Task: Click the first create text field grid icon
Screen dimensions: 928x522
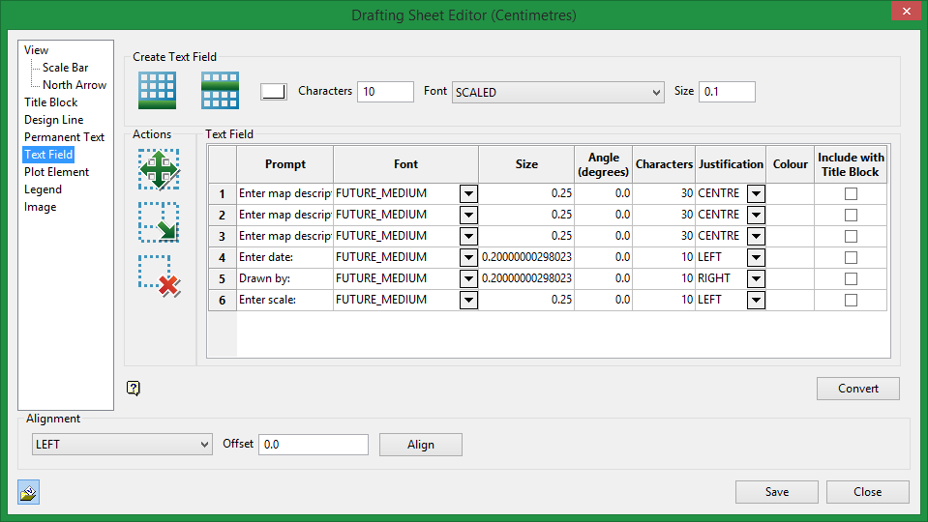Action: tap(157, 91)
